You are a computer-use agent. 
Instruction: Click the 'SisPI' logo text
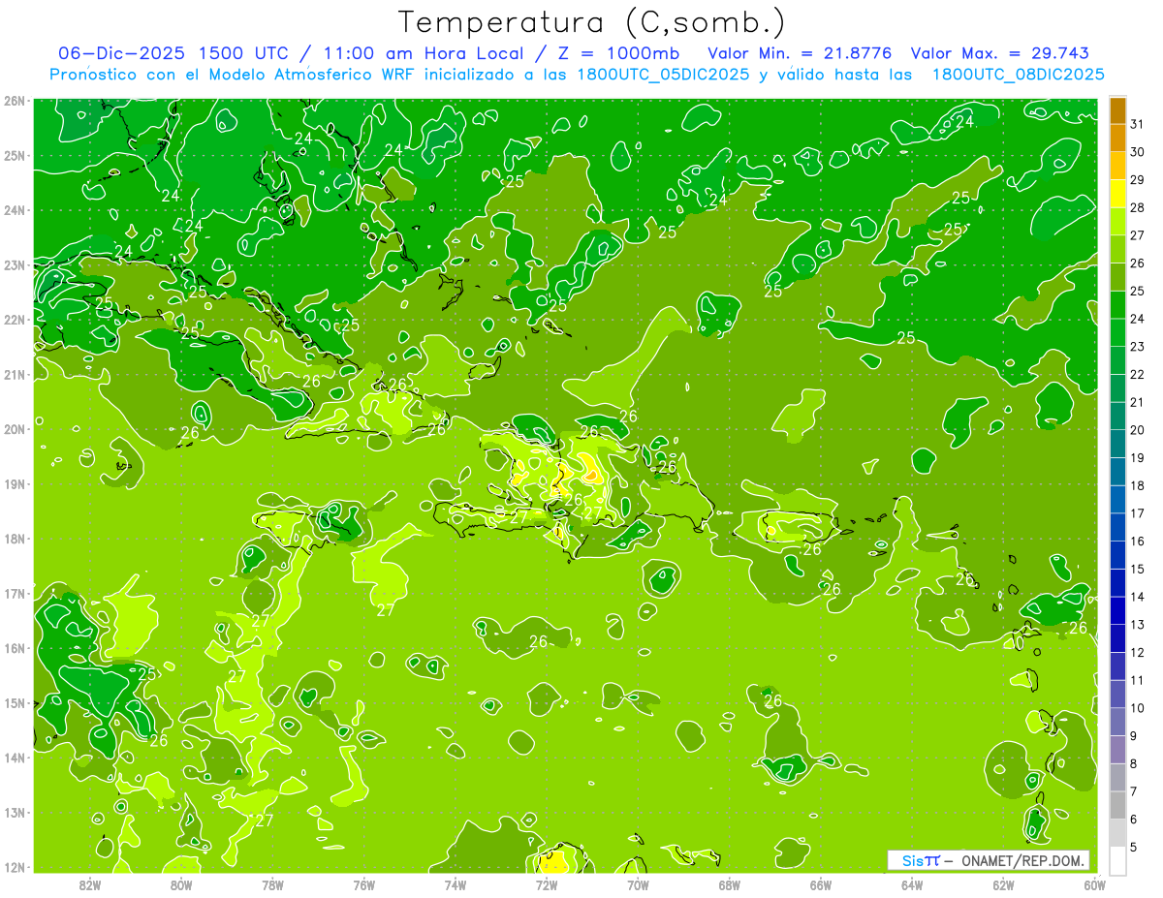point(921,860)
